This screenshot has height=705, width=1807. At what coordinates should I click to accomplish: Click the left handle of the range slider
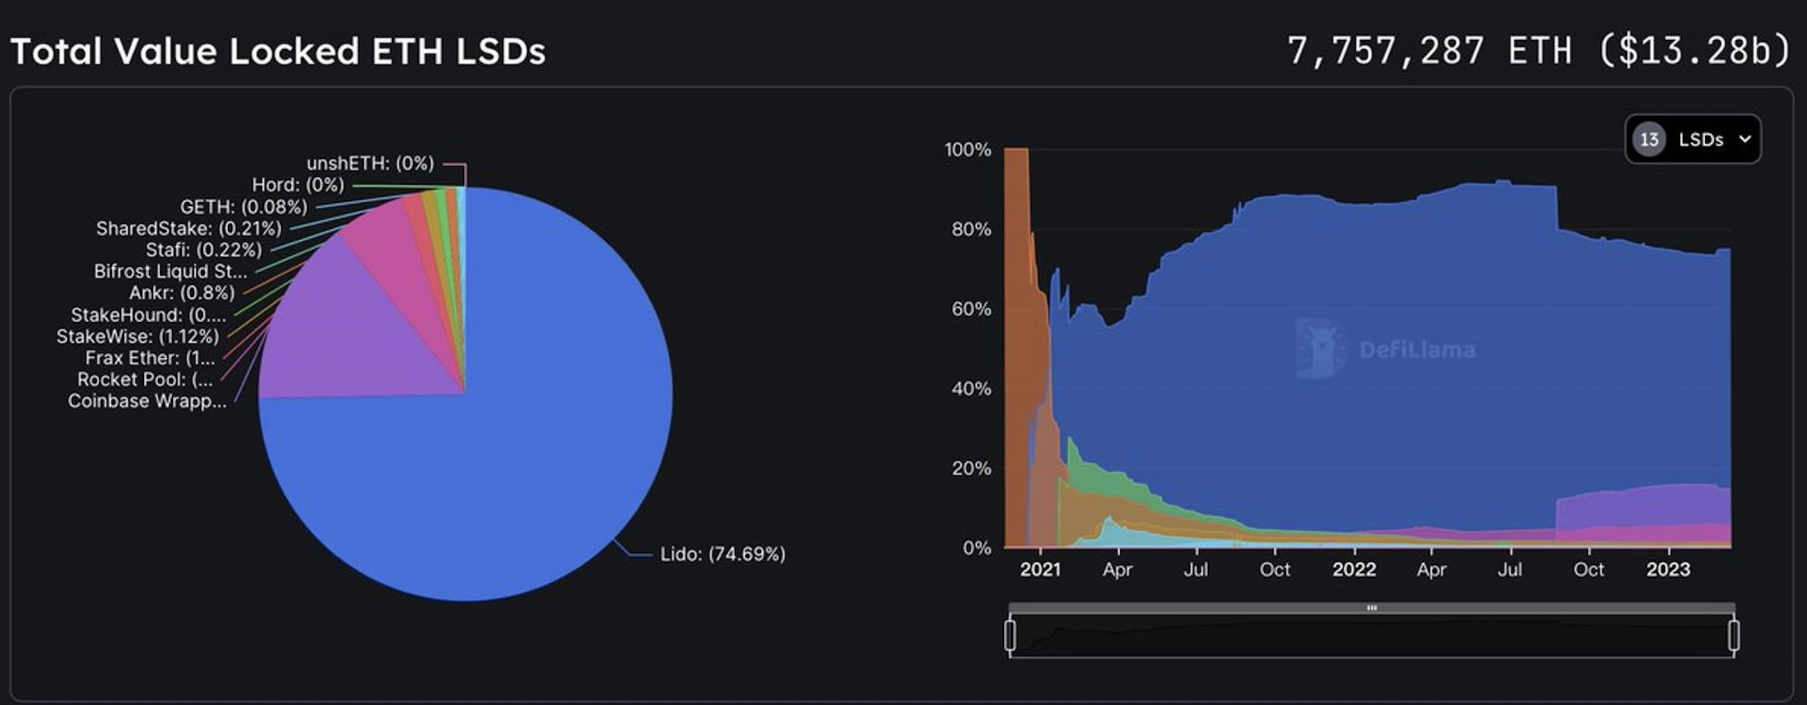1010,635
